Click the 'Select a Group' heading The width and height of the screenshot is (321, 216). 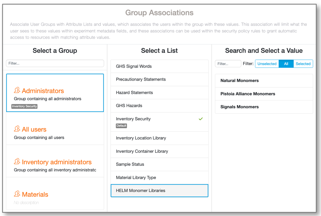pos(55,51)
